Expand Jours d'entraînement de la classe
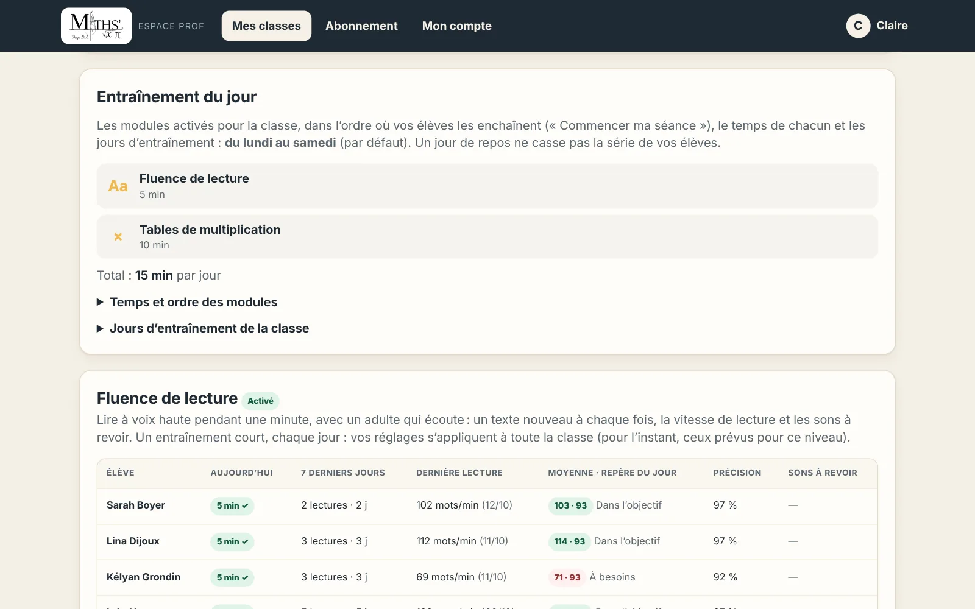The width and height of the screenshot is (975, 609). 203,328
